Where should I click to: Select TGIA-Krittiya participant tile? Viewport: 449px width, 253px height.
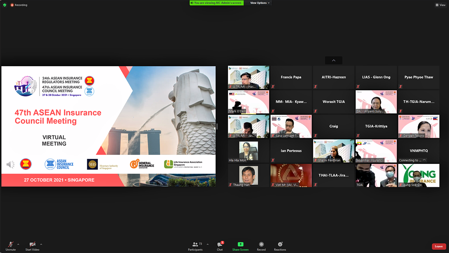pyautogui.click(x=376, y=127)
